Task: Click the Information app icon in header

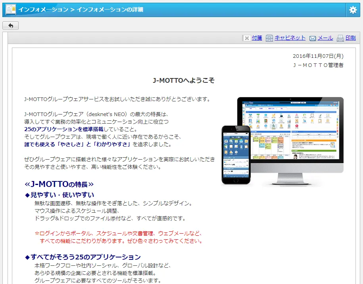Action: click(10, 10)
